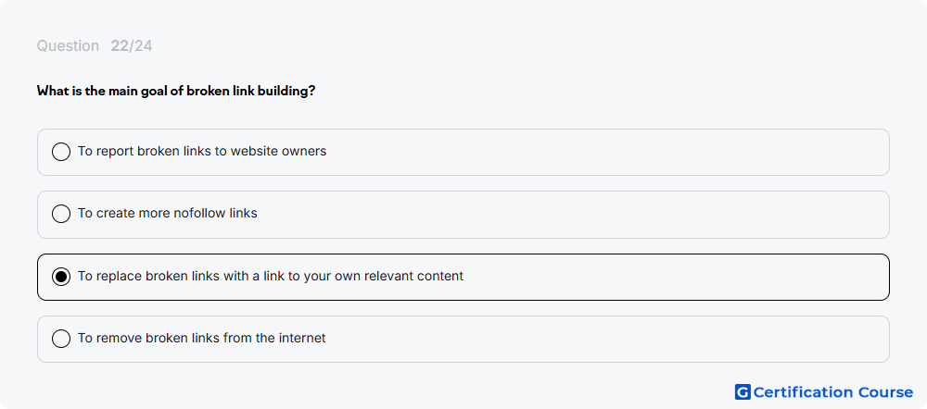
Task: Click the blue G logo icon
Action: (x=743, y=392)
